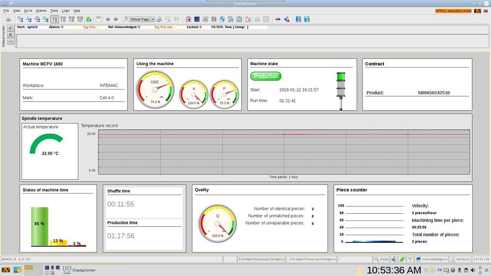Click the light bulb tray icon
This screenshot has width=491, height=276.
[x=432, y=270]
